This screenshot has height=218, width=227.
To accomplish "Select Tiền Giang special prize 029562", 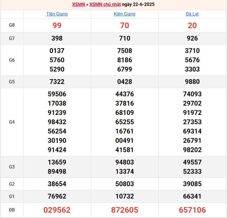I will (x=57, y=210).
